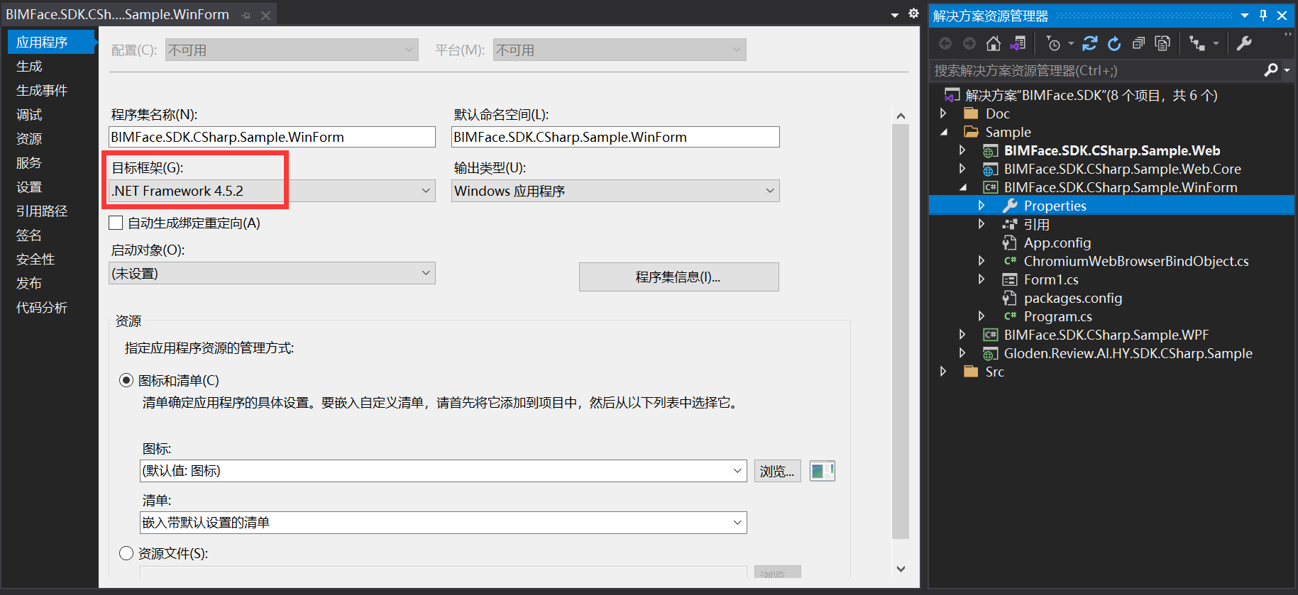
Task: Click the Form1.cs form icon
Action: pos(1009,279)
